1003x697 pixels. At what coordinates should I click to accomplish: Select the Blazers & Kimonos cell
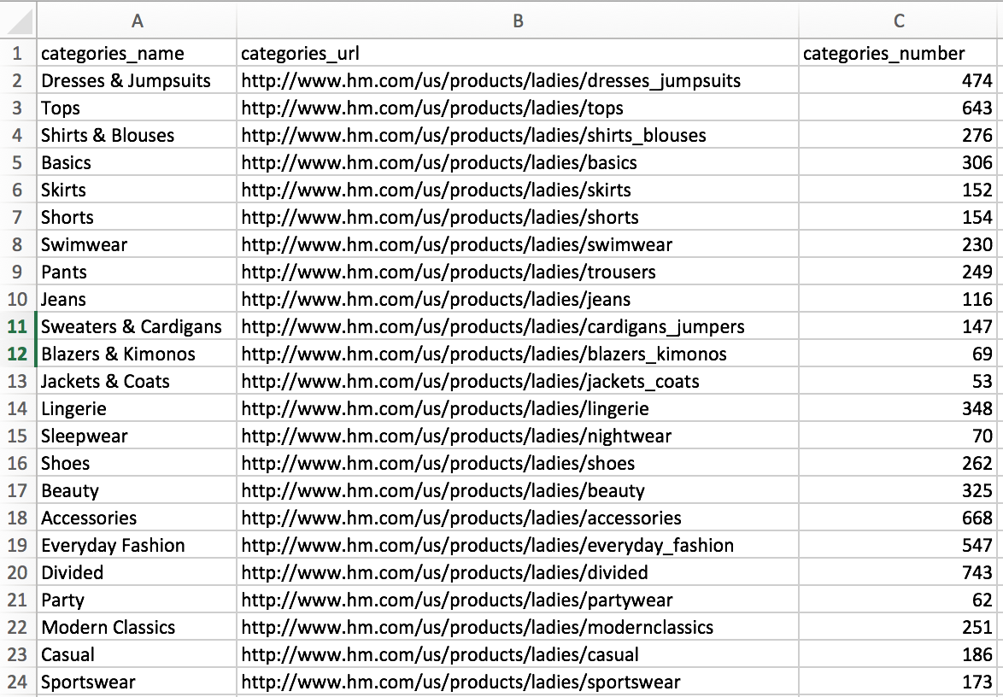[137, 354]
